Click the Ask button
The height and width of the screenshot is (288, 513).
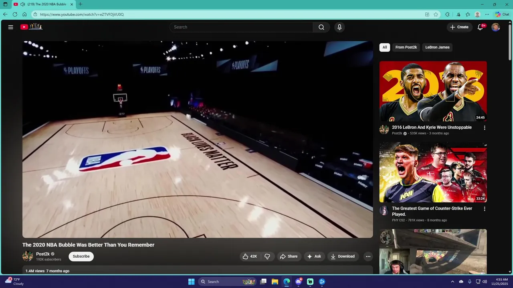click(x=314, y=256)
